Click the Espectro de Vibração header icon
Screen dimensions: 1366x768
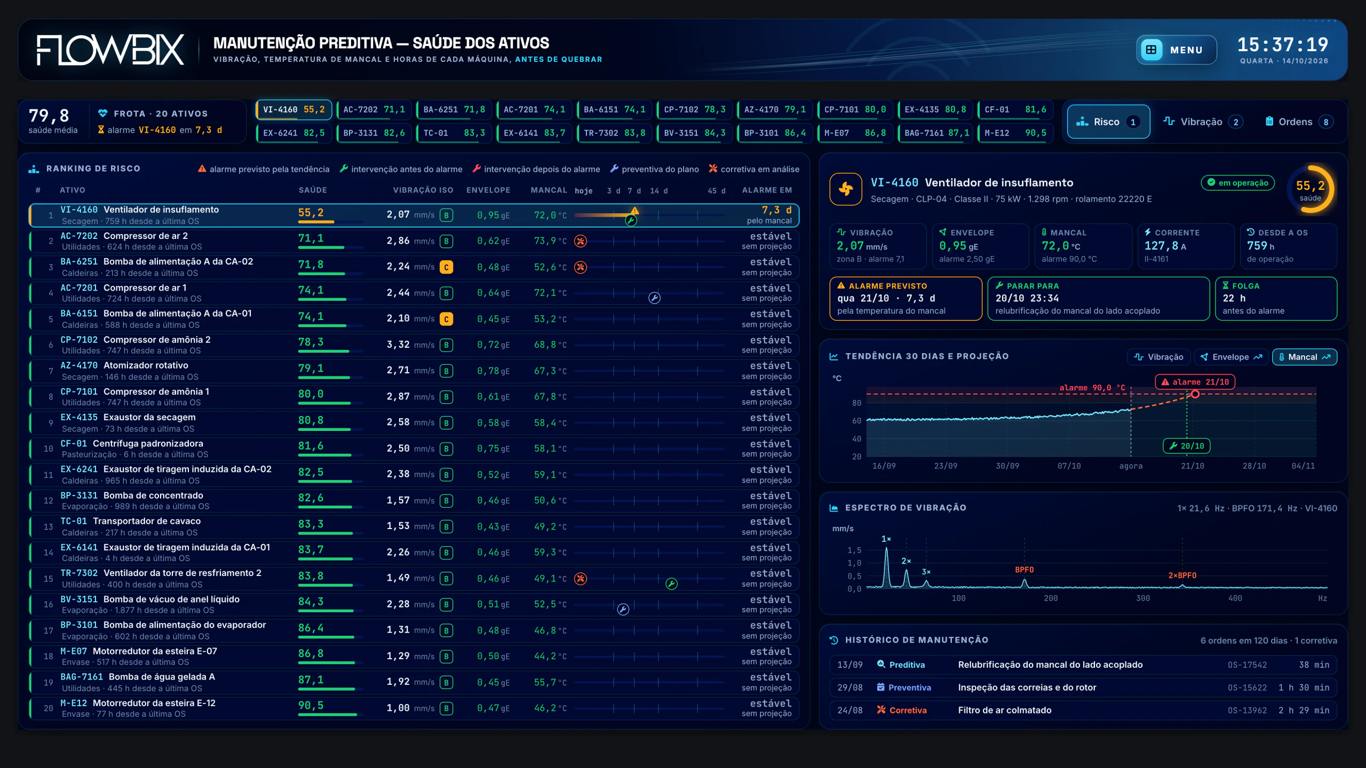(834, 508)
